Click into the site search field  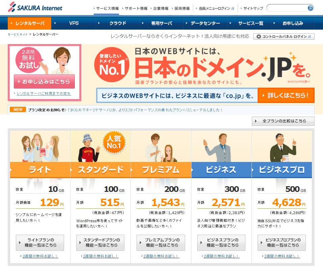click(287, 8)
